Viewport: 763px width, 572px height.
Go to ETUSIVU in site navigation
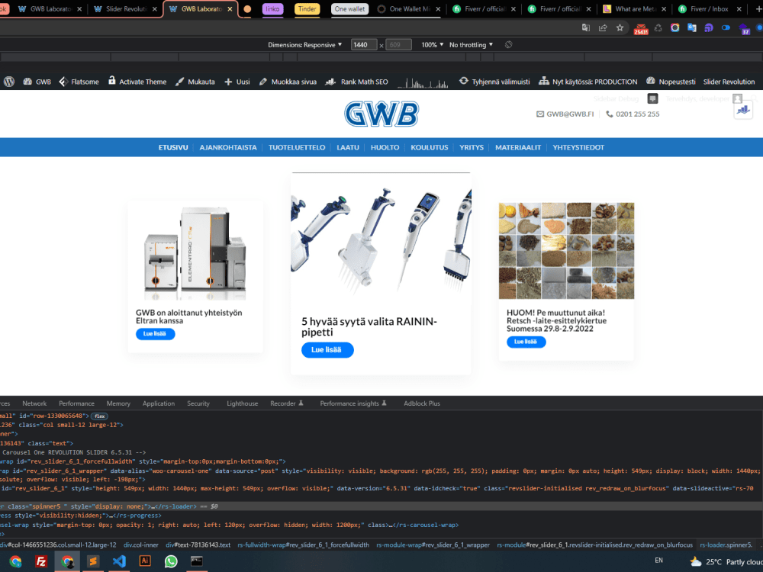(x=173, y=147)
